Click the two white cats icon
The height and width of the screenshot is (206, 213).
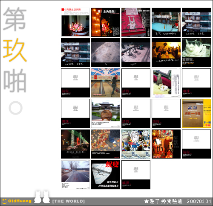point(42,197)
